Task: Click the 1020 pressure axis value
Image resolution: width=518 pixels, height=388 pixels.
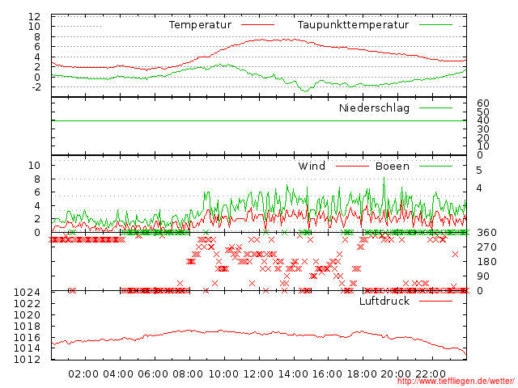Action: pos(27,314)
